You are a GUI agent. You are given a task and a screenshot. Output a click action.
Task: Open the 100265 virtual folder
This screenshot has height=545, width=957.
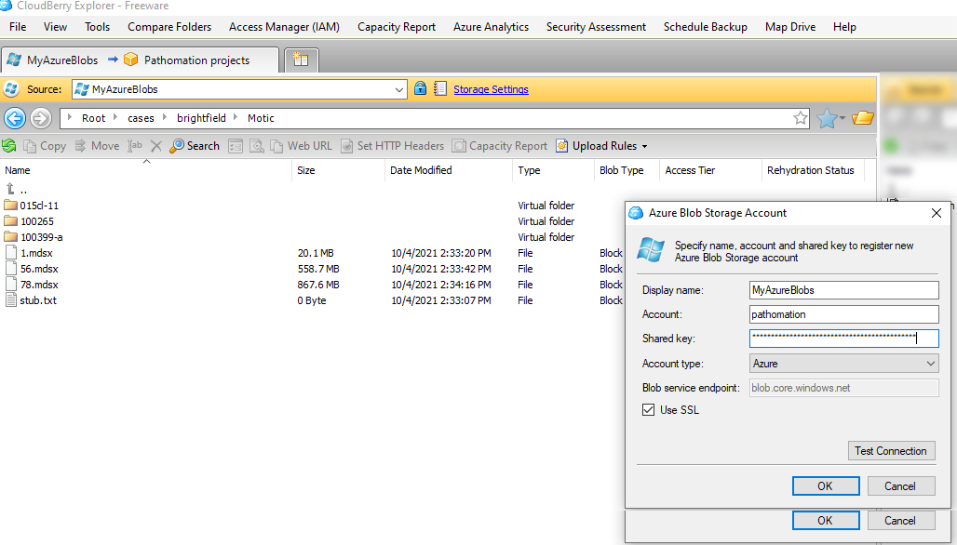coord(37,221)
